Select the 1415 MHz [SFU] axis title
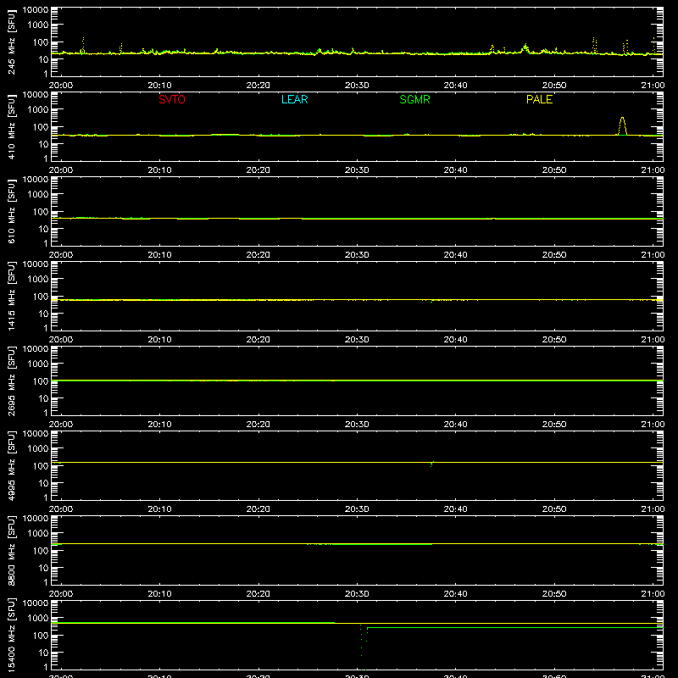 tap(11, 296)
